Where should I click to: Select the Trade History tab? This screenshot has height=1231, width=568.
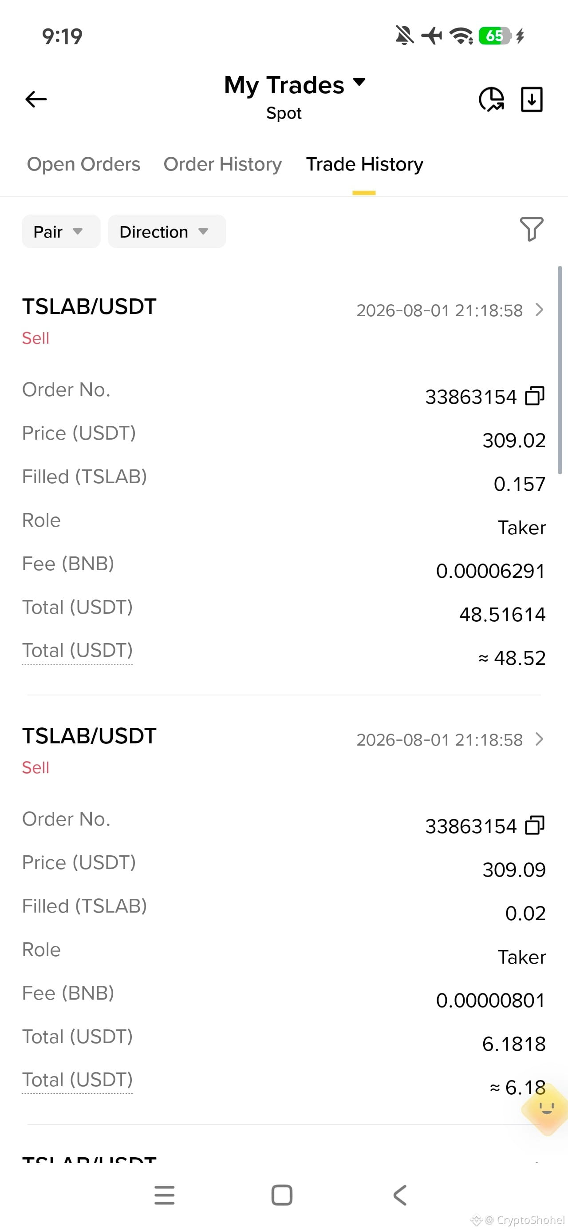click(364, 164)
